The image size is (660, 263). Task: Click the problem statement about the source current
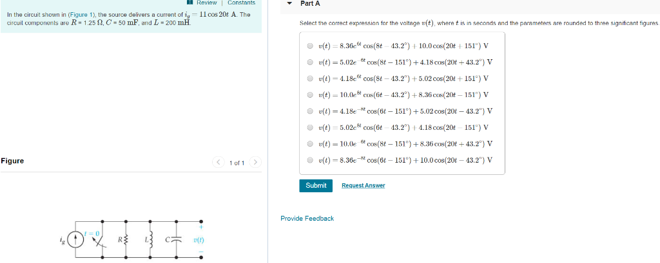[x=129, y=18]
